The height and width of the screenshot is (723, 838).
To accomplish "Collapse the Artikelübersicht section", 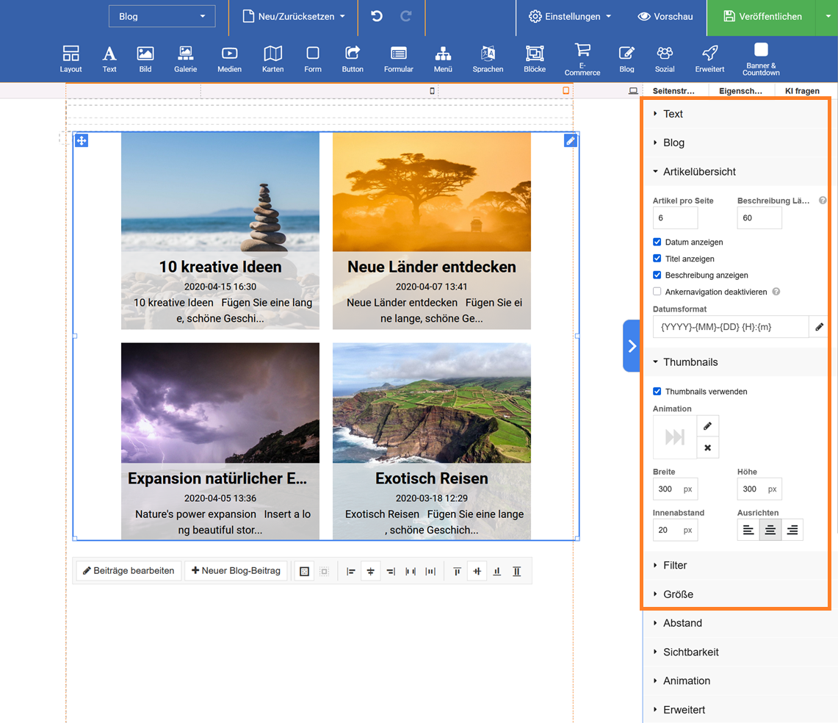I will pyautogui.click(x=698, y=171).
